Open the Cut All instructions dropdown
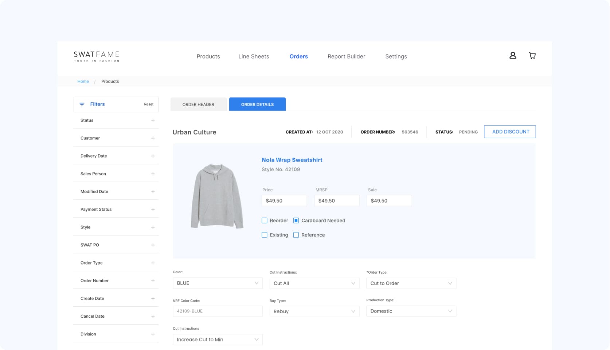Image resolution: width=610 pixels, height=350 pixels. 314,283
